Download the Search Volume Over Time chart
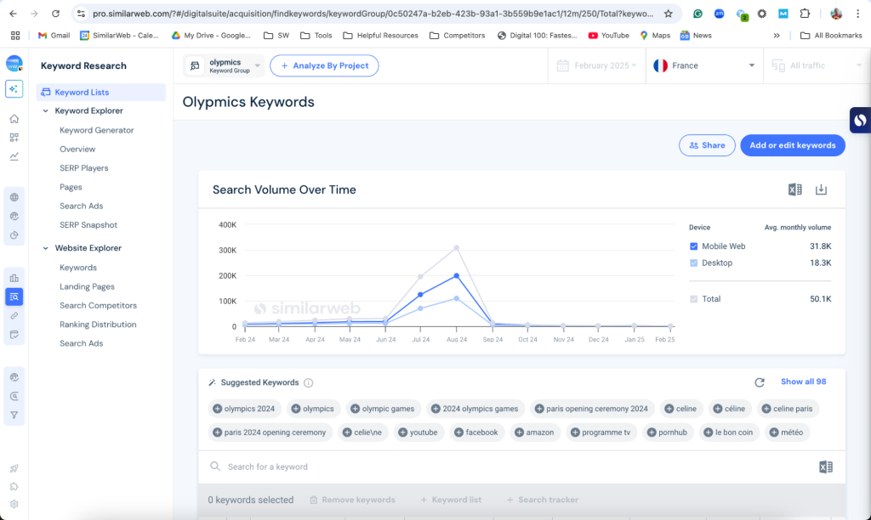The image size is (871, 520). click(x=821, y=189)
